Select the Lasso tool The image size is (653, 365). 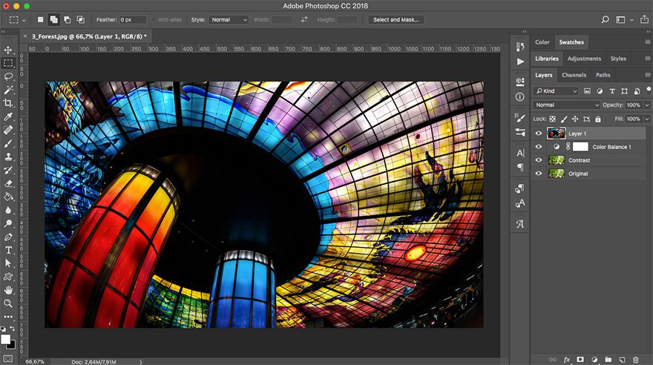point(8,76)
